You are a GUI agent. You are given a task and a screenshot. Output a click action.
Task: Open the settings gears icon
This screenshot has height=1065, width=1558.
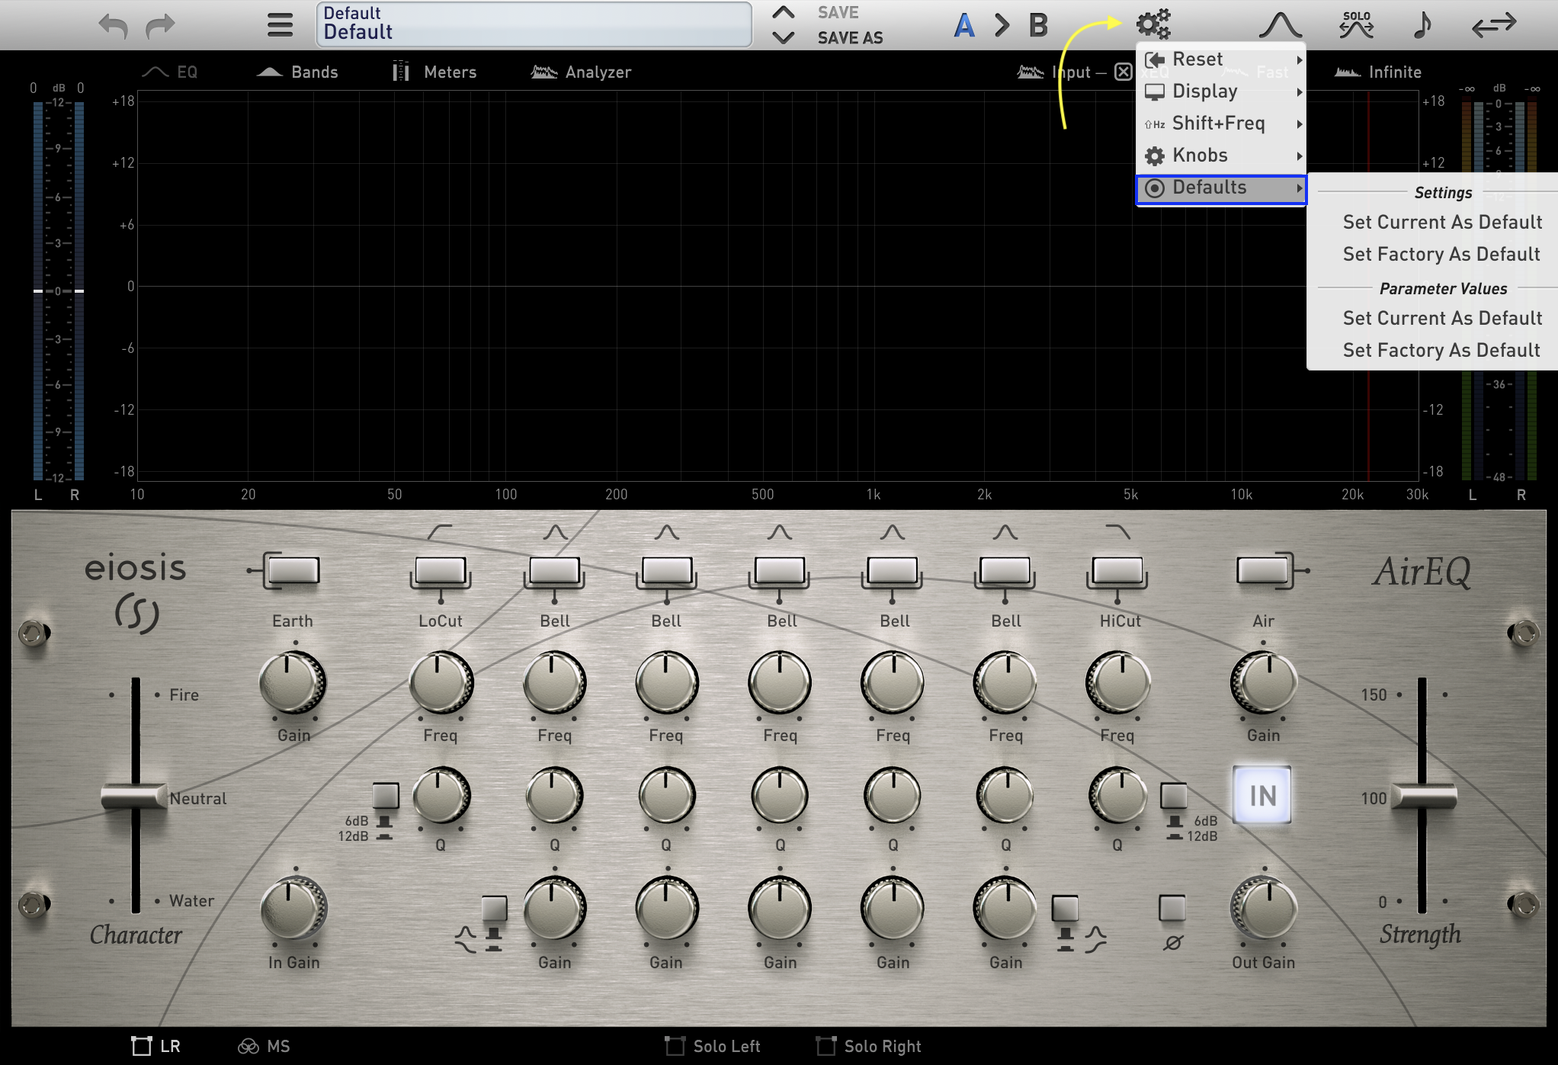[x=1153, y=24]
